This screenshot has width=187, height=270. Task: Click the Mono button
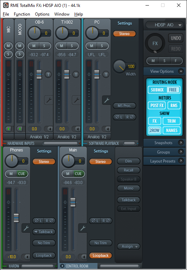tap(129, 188)
